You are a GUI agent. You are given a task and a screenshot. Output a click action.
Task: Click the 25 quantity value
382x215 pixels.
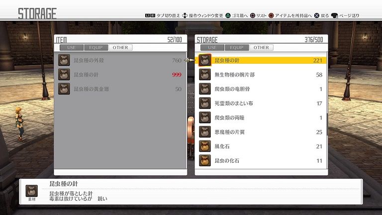(x=319, y=132)
